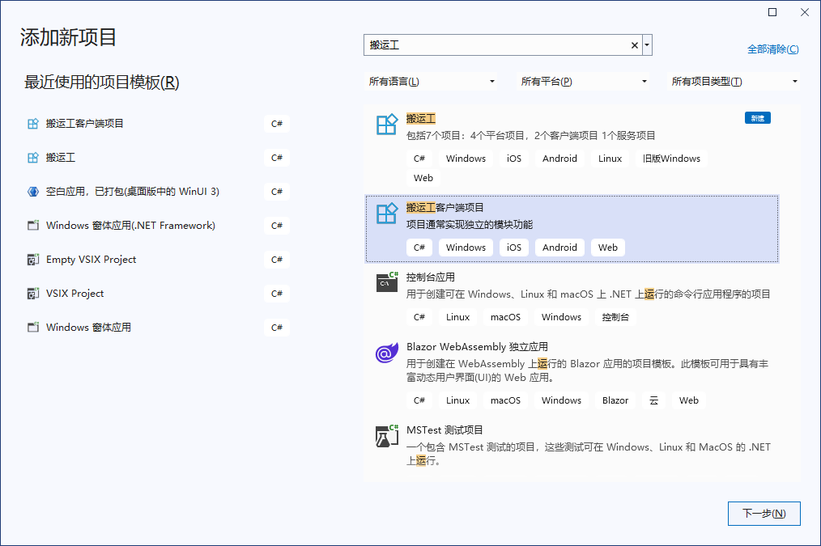Image resolution: width=821 pixels, height=546 pixels.
Task: Click the 旧版Windows tag on 搬运工 template
Action: pyautogui.click(x=671, y=159)
